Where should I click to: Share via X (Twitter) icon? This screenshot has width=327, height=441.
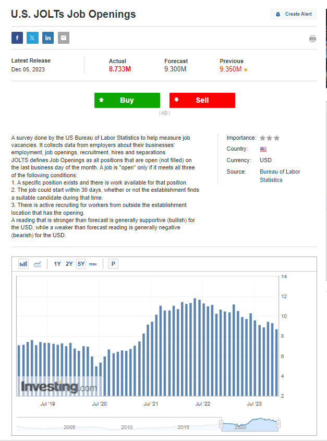32,38
